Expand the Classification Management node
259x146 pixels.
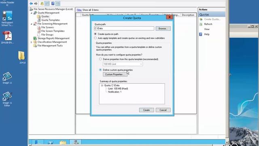click(x=32, y=42)
